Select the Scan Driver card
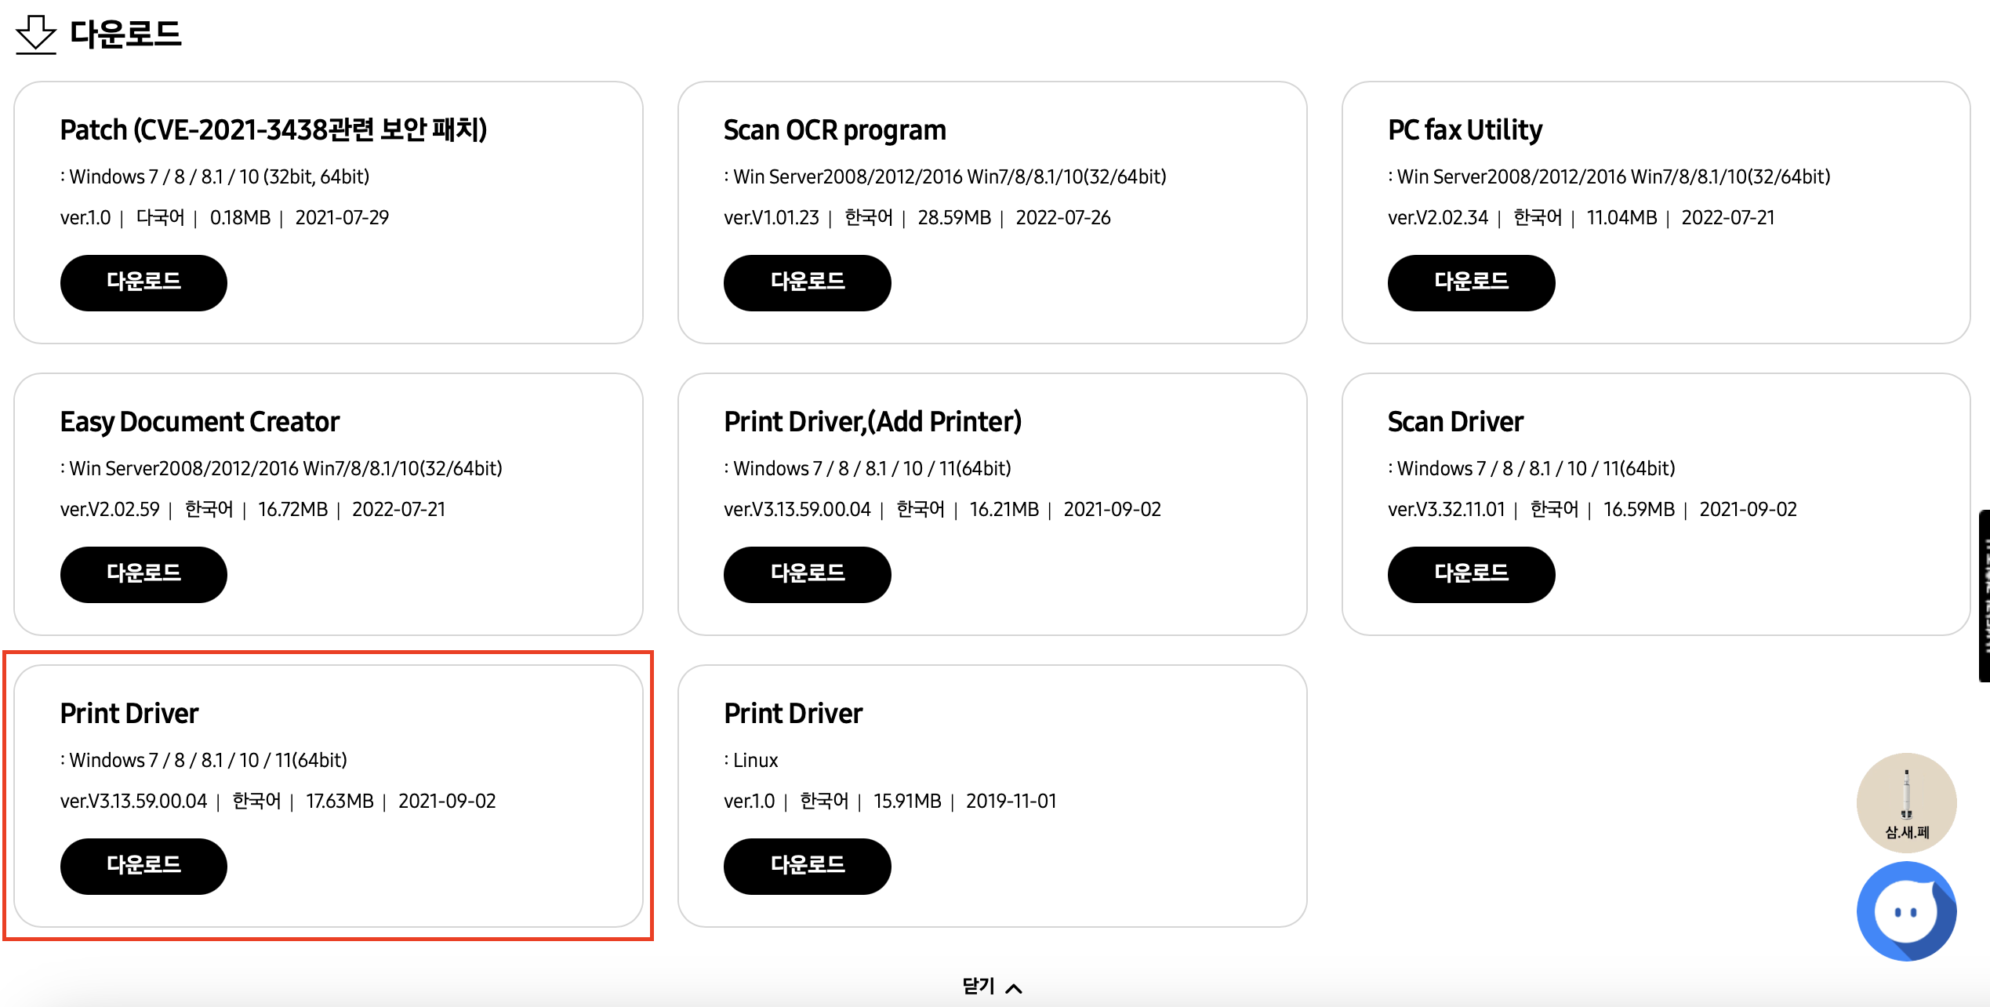1990x1007 pixels. pyautogui.click(x=1454, y=421)
